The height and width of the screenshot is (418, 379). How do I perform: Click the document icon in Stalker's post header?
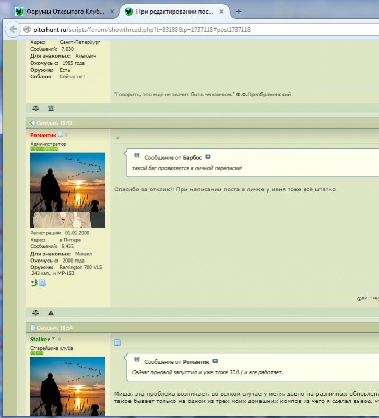pos(117,343)
